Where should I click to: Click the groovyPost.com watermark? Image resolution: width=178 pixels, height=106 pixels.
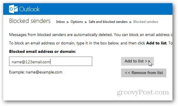(143, 92)
